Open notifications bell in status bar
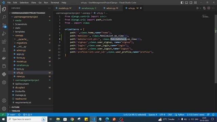The image size is (217, 122). tap(213, 115)
